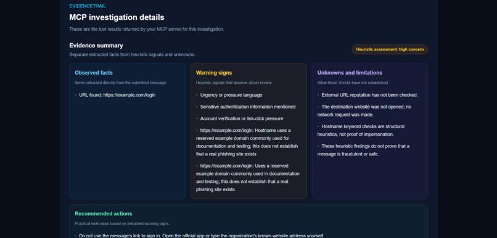Click 'These are the tool results returned' description
The width and height of the screenshot is (497, 238).
click(x=147, y=29)
